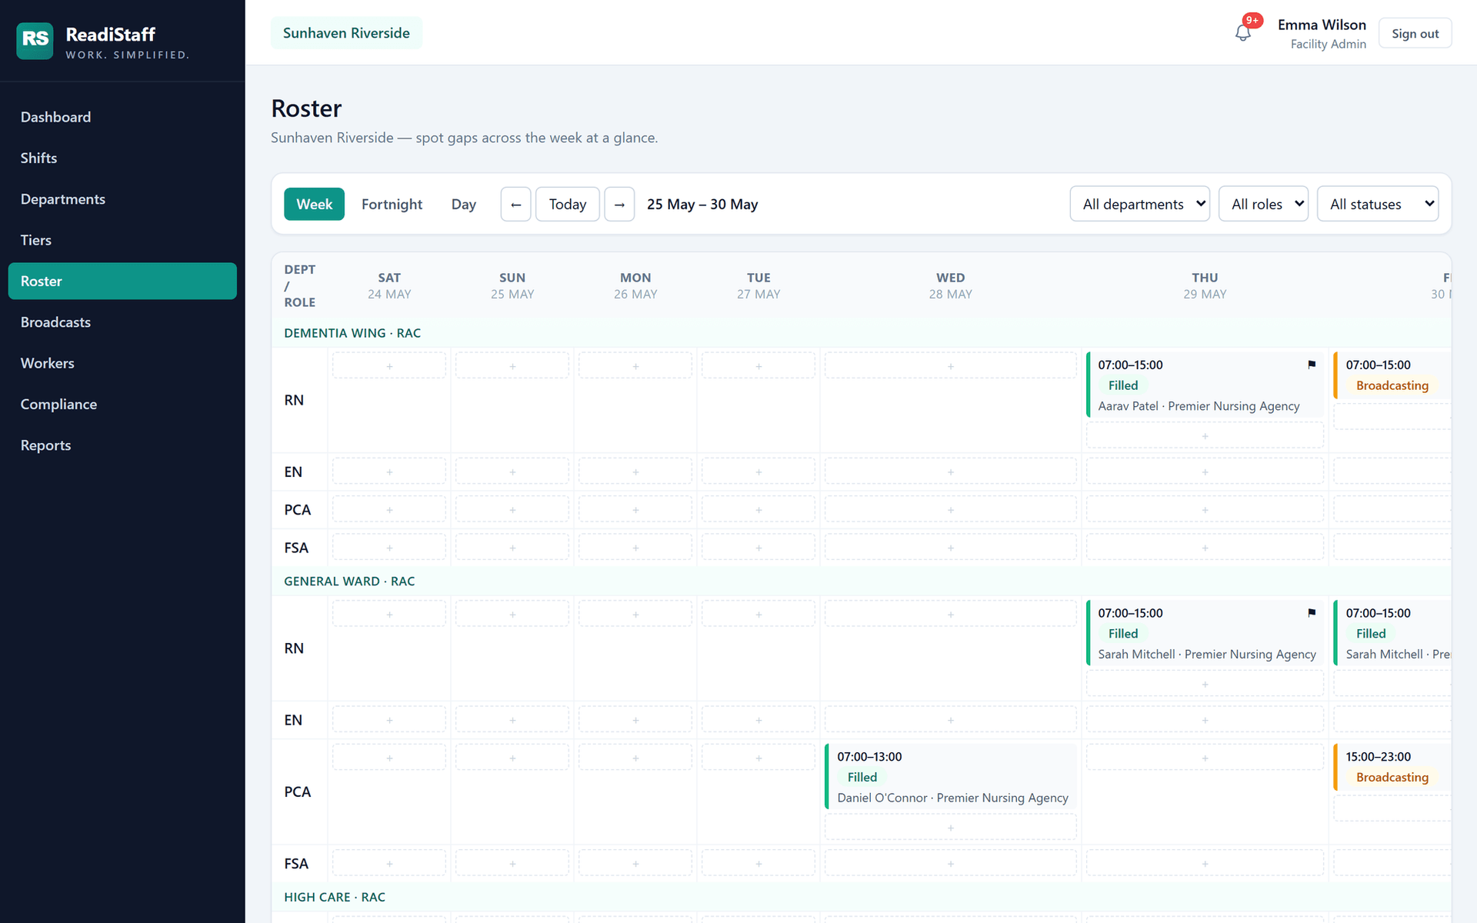Open Daniel O'Connor's 07:00–13:00 PCA shift
Image resolution: width=1477 pixels, height=923 pixels.
point(951,777)
